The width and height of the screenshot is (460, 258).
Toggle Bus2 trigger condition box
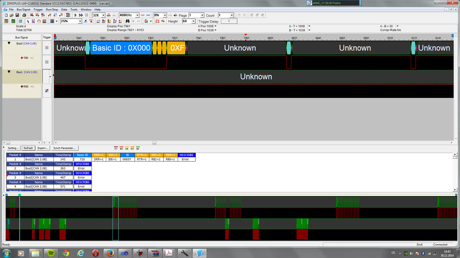47,48
